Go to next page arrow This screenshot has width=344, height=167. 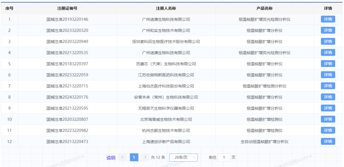tap(145, 157)
